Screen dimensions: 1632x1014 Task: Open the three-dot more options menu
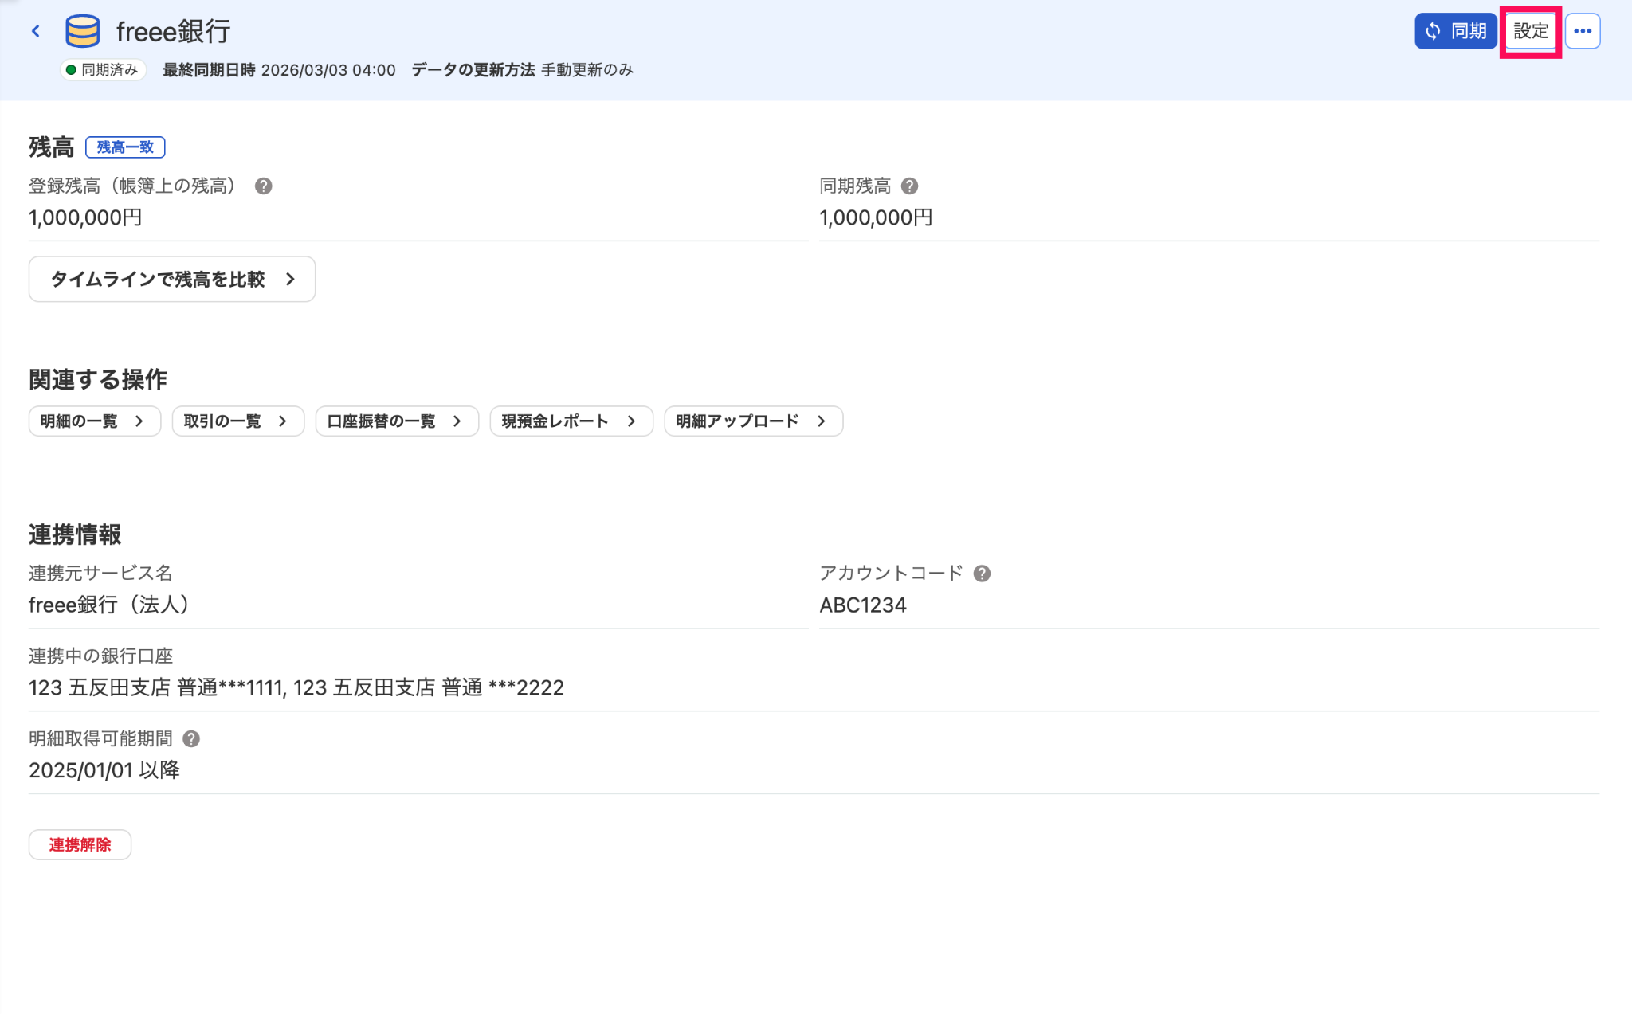pos(1583,31)
